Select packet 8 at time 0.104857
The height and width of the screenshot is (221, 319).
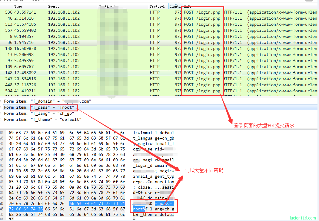tap(159, 36)
